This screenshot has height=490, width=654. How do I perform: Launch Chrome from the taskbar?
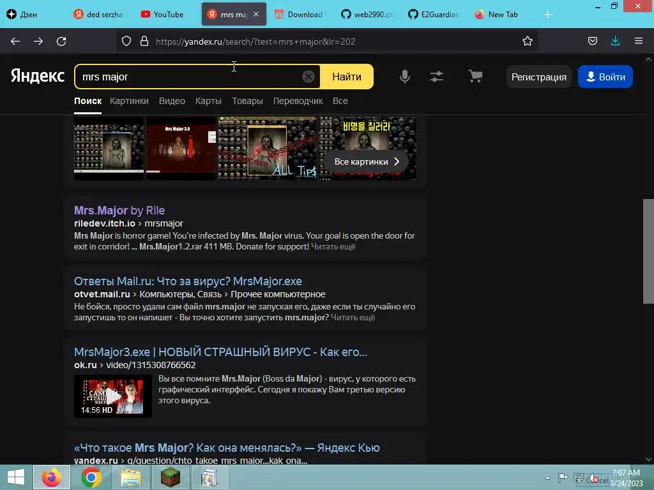tap(91, 477)
